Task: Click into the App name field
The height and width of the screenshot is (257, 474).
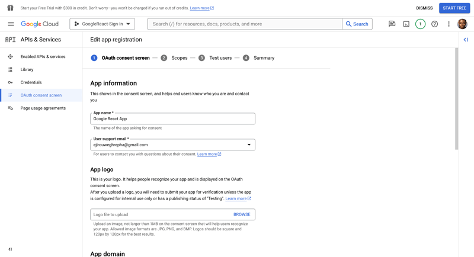Action: [x=172, y=118]
